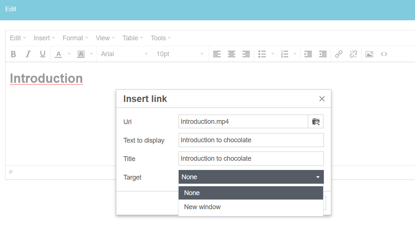Click the insert image icon
This screenshot has height=235, width=415.
point(369,54)
